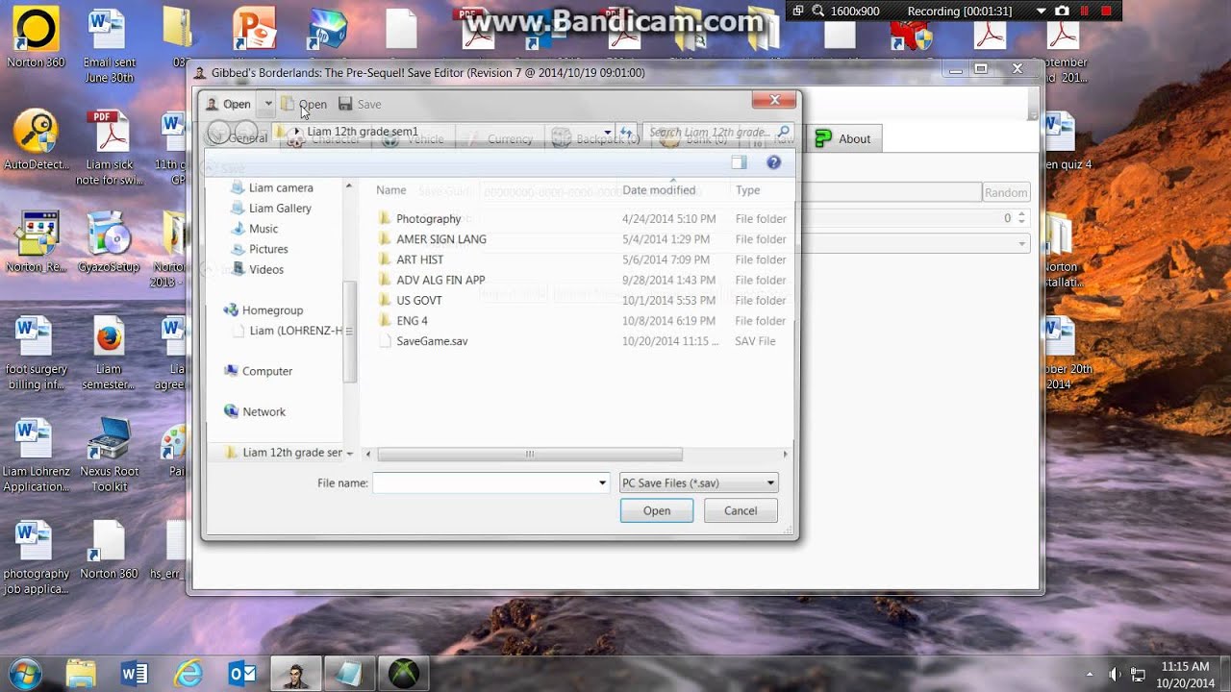The height and width of the screenshot is (692, 1231).
Task: Click the Cancel button in the file dialog
Action: tap(741, 510)
